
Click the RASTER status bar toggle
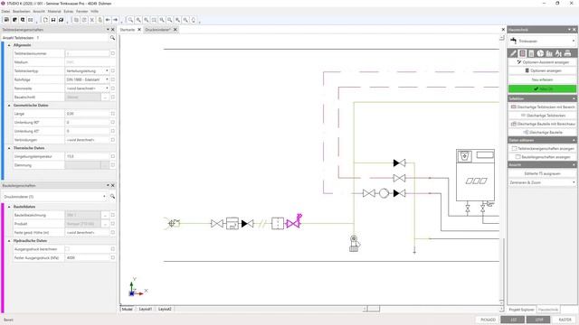point(565,320)
